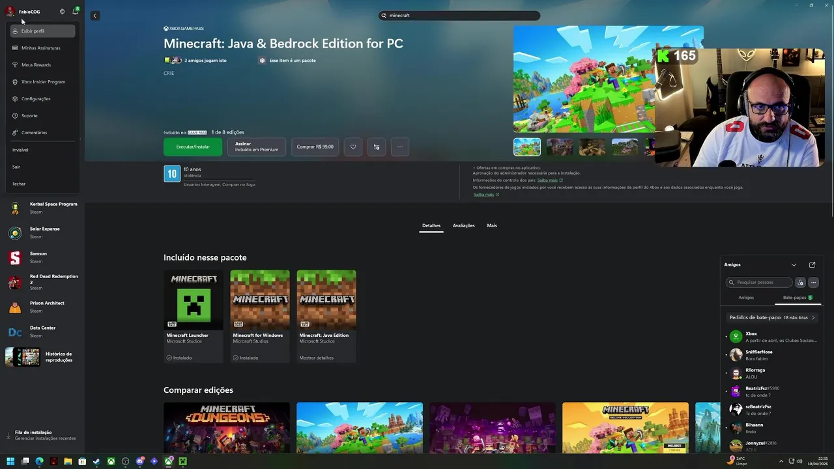Open Comentários menu item

point(42,133)
